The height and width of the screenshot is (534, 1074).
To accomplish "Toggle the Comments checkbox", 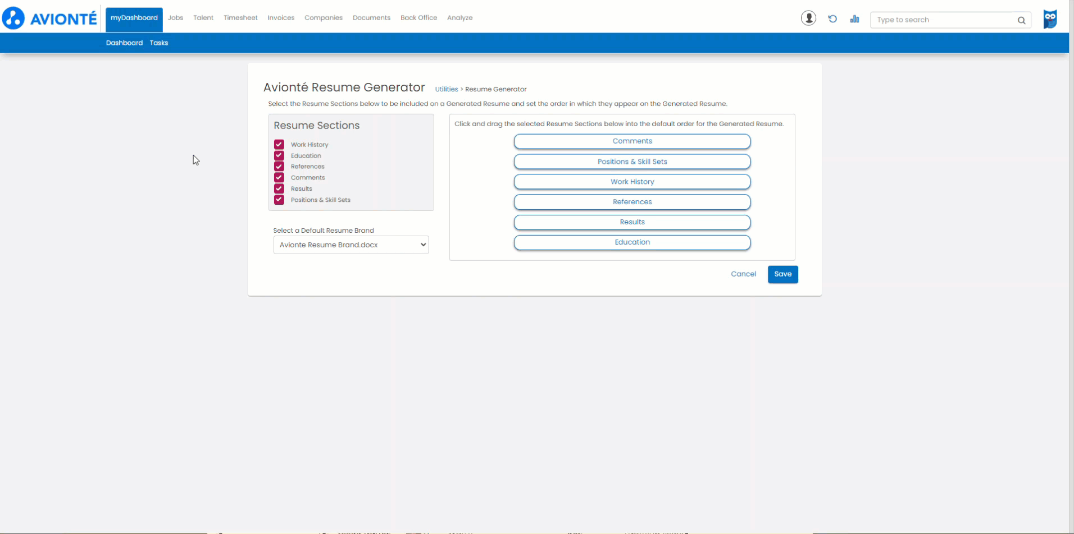I will coord(279,177).
